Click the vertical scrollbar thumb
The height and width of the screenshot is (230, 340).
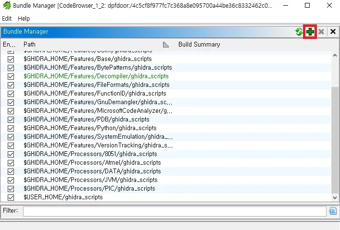[335, 140]
